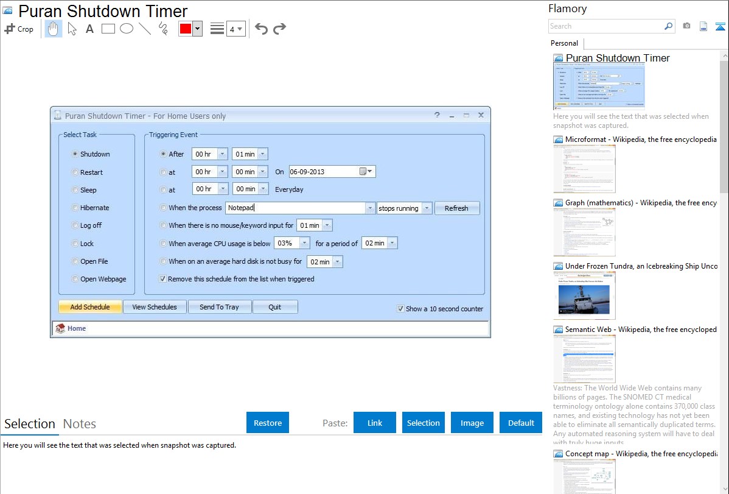Select the Shutdown task radio button
Image resolution: width=729 pixels, height=494 pixels.
pos(75,154)
